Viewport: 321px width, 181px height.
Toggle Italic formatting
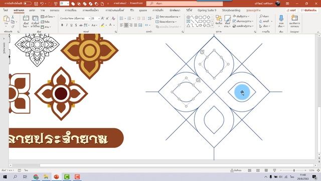pos(67,25)
